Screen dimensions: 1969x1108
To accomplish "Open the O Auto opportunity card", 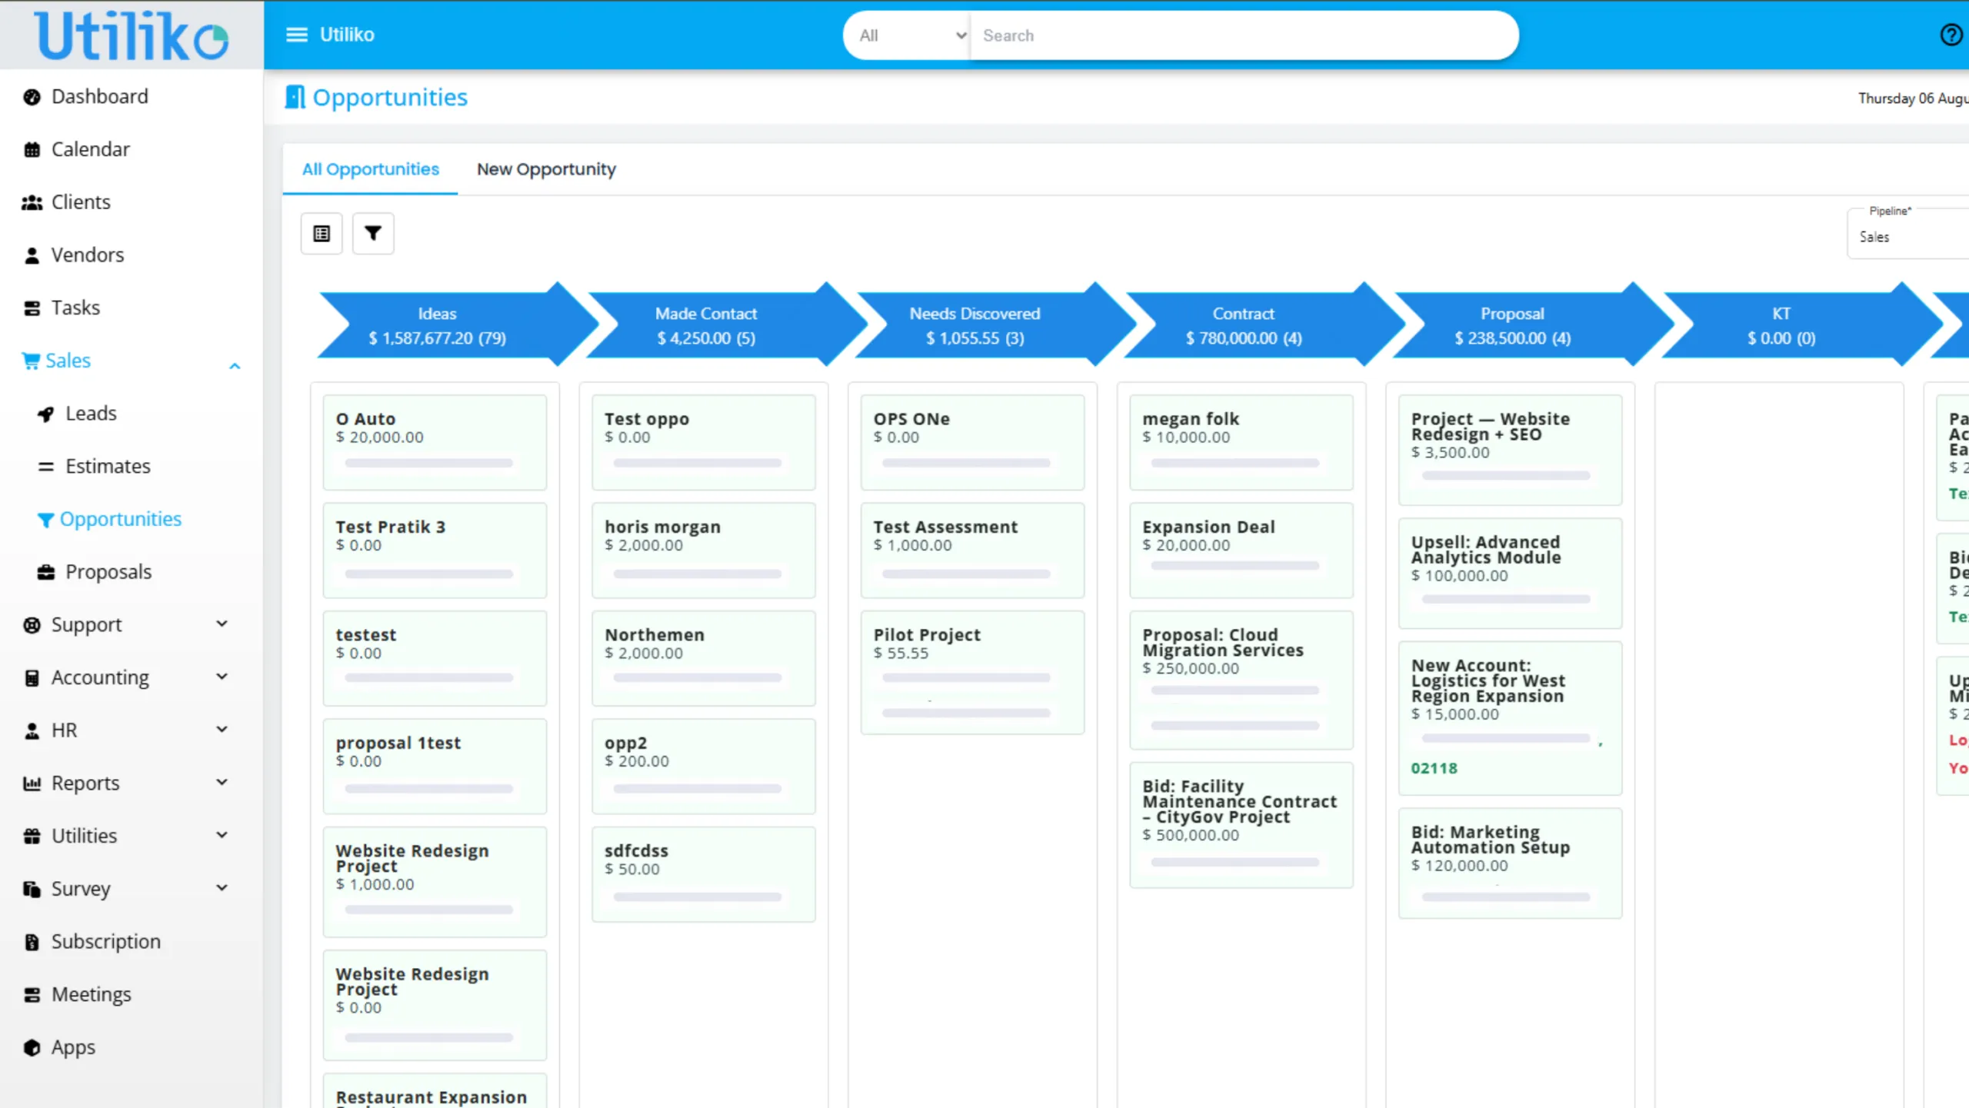I will [435, 443].
